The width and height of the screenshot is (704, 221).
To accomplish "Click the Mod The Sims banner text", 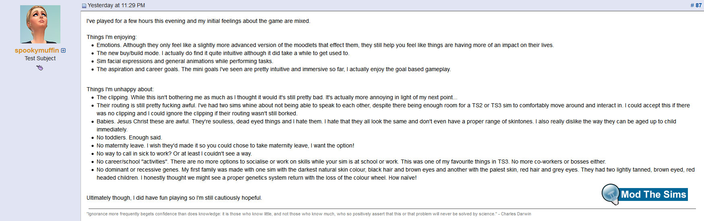I will pyautogui.click(x=653, y=194).
